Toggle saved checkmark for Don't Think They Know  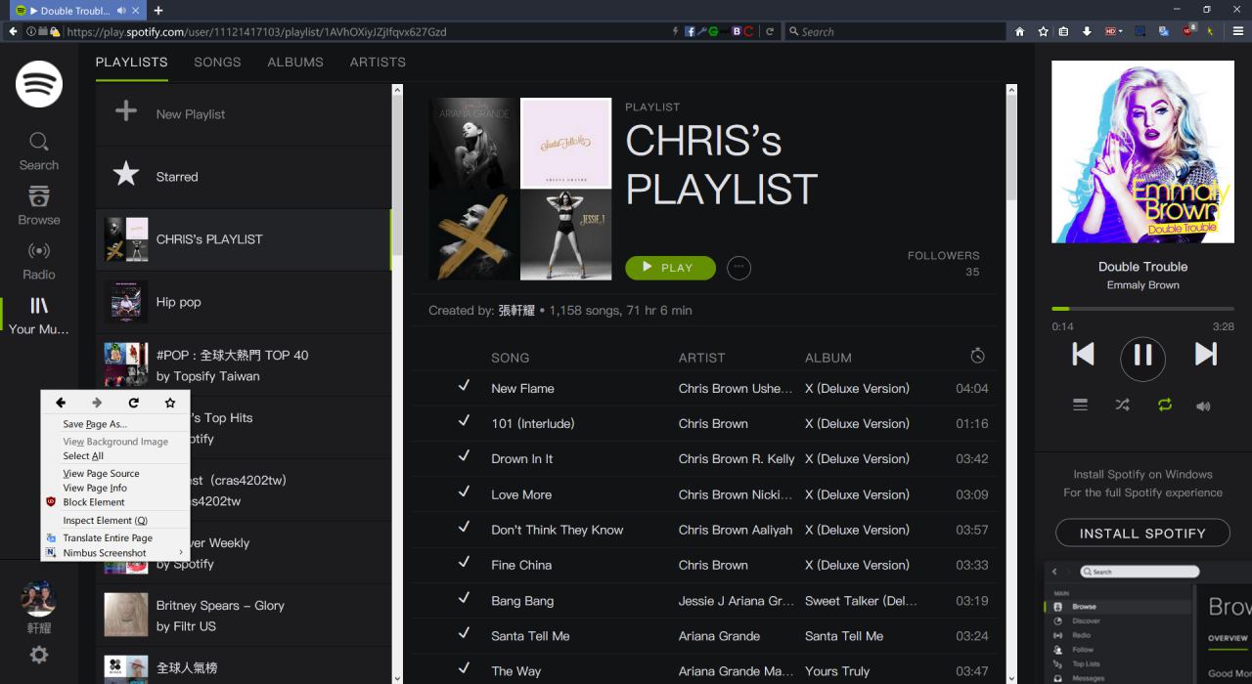coord(465,528)
